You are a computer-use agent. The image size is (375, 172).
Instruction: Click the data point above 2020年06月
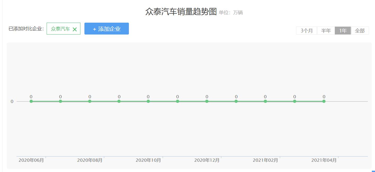coord(31,101)
